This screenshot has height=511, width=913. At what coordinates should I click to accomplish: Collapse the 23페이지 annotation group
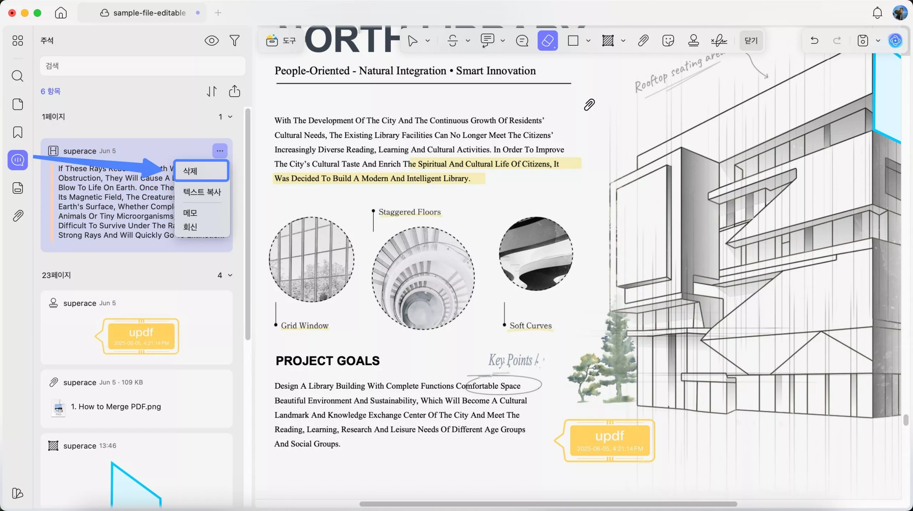click(x=230, y=275)
